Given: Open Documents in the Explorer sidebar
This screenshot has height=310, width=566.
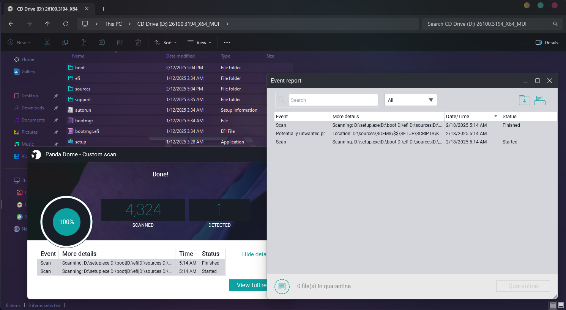Looking at the screenshot, I should tap(33, 120).
